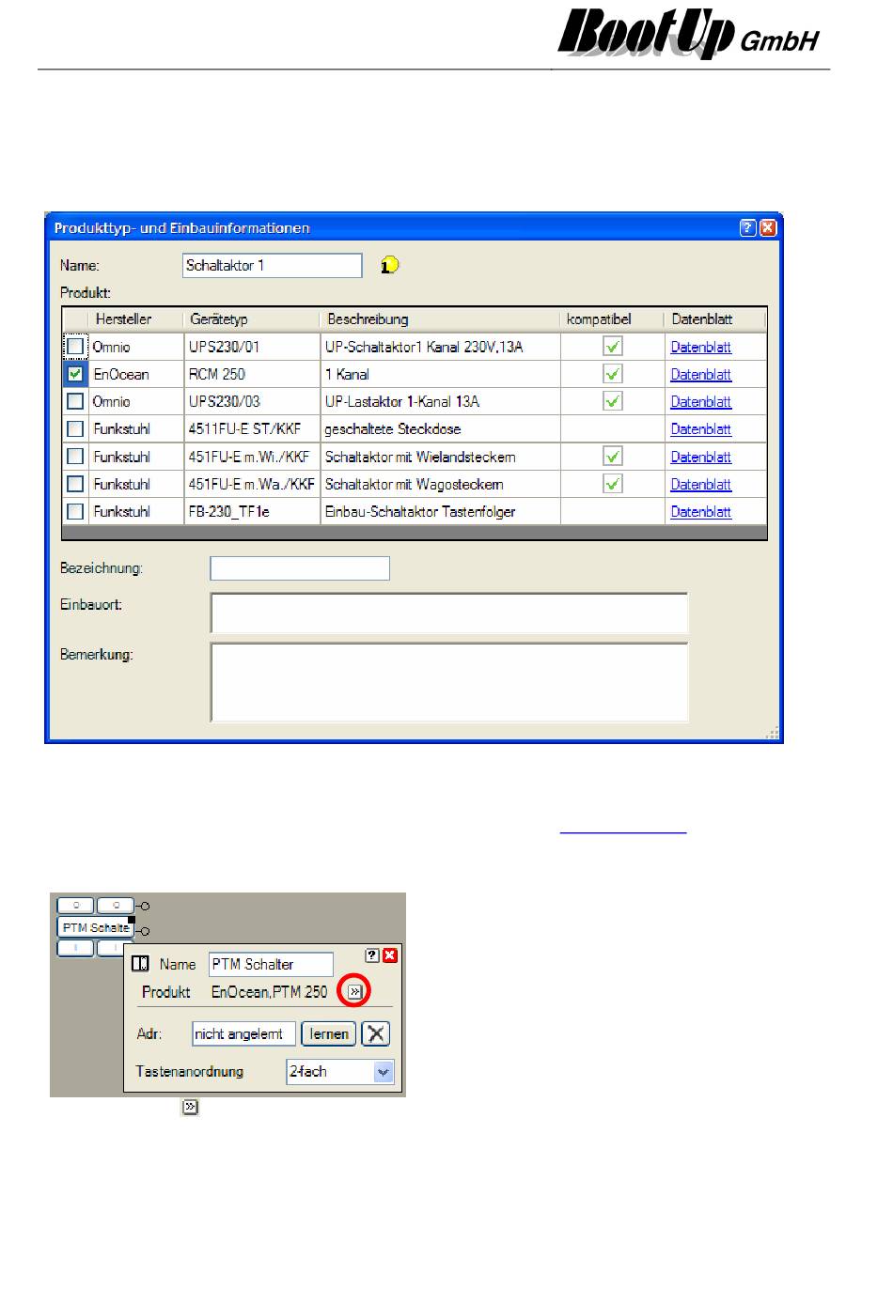The height and width of the screenshot is (1304, 893).
Task: Click the compatibility checkmark for 451FU-E m.Wi./KKF
Action: pos(613,457)
